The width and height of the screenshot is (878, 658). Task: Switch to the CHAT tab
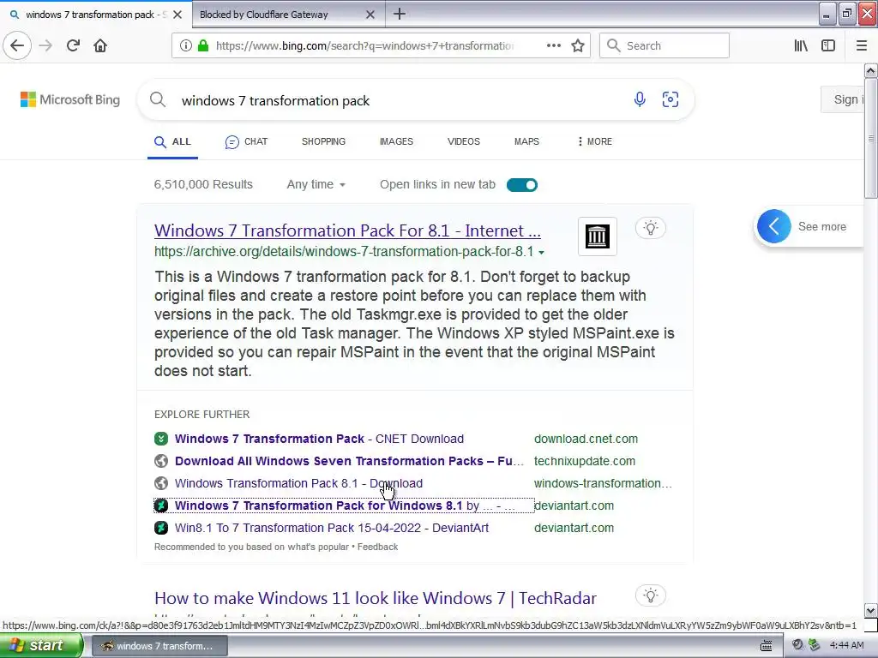click(246, 141)
